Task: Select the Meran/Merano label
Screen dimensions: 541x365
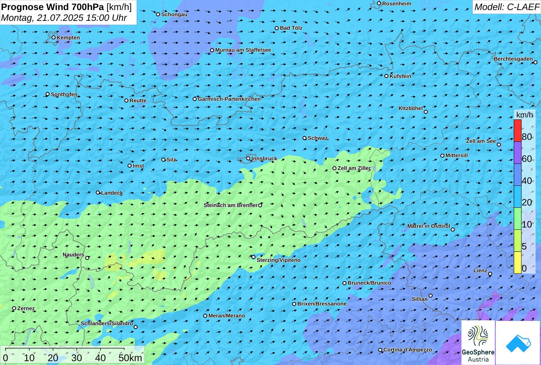Action: pyautogui.click(x=227, y=316)
